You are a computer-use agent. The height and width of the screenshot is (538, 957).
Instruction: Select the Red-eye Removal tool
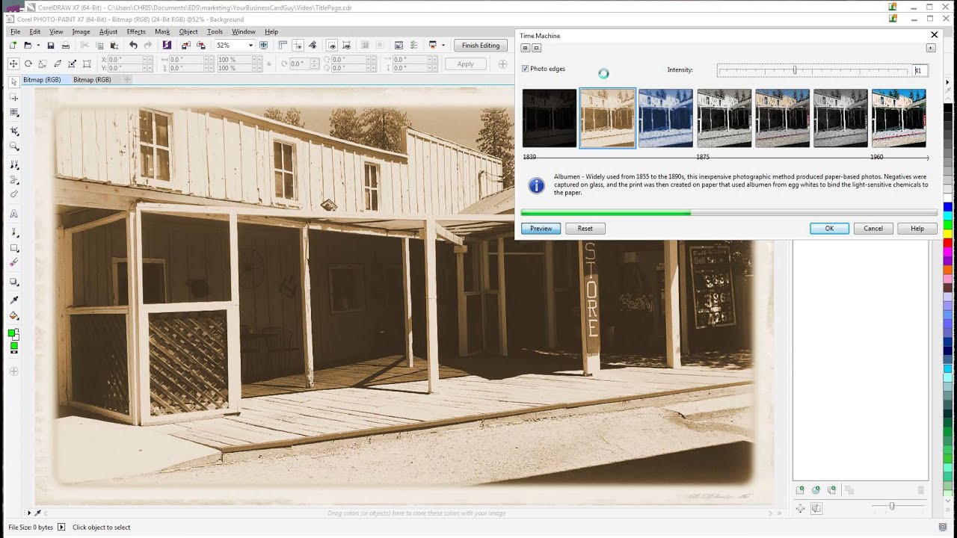point(14,163)
